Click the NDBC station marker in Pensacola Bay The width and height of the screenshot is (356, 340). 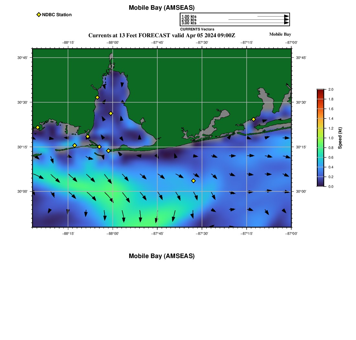click(x=253, y=119)
